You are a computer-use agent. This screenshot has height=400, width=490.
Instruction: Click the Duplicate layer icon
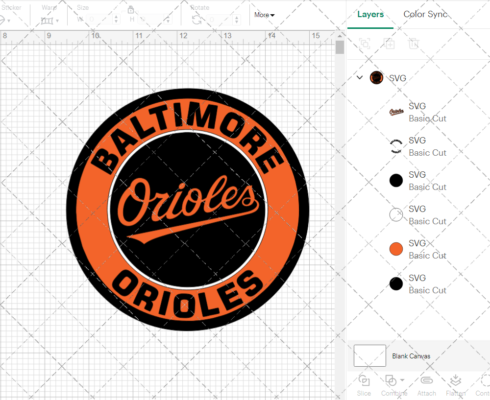[390, 44]
